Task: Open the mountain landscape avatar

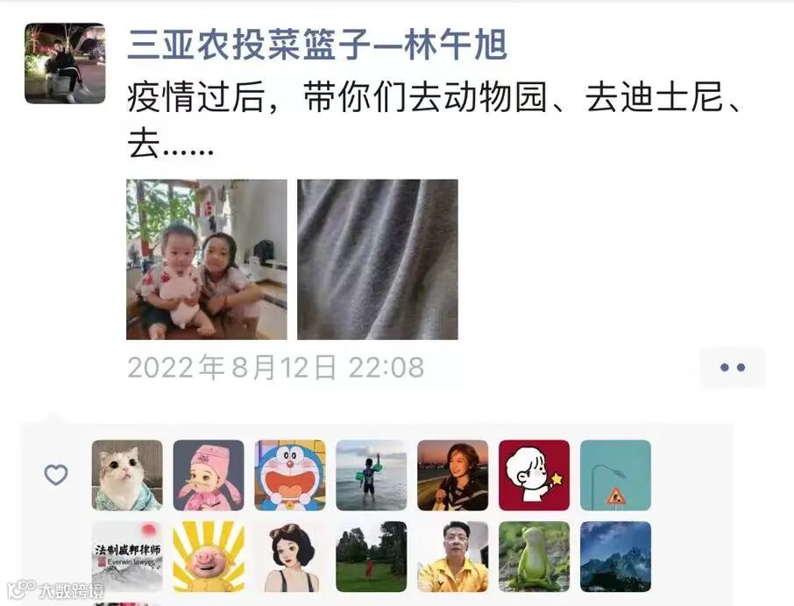Action: point(616,556)
